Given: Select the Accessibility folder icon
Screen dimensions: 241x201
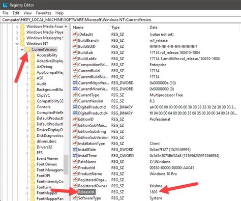Looking at the screenshot, I should [x=33, y=55].
